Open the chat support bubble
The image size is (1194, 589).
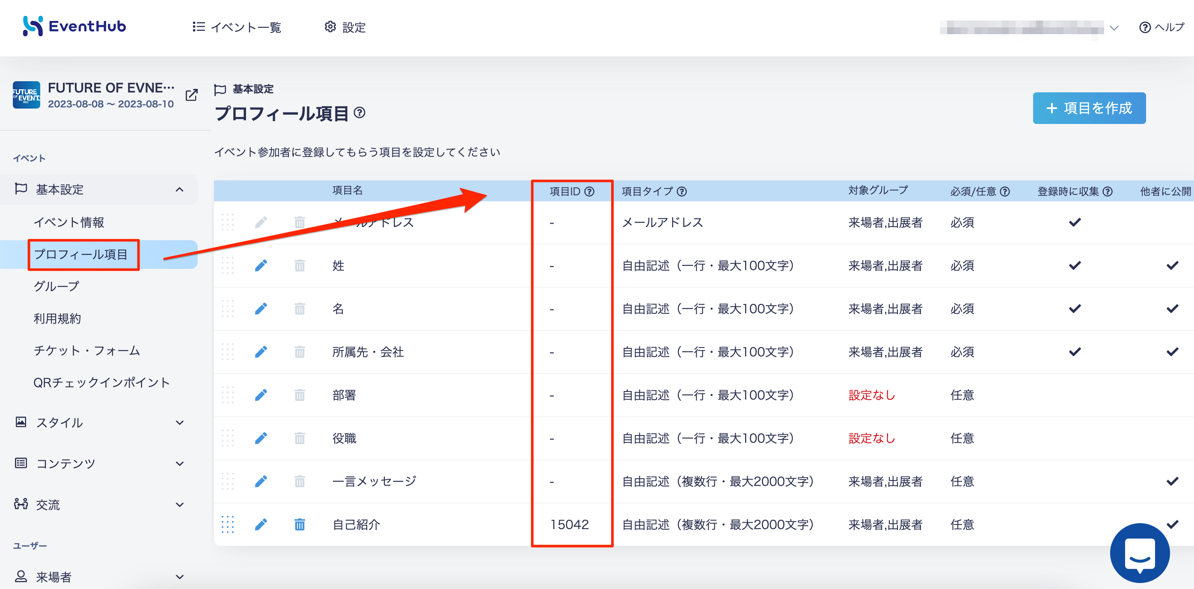point(1140,554)
